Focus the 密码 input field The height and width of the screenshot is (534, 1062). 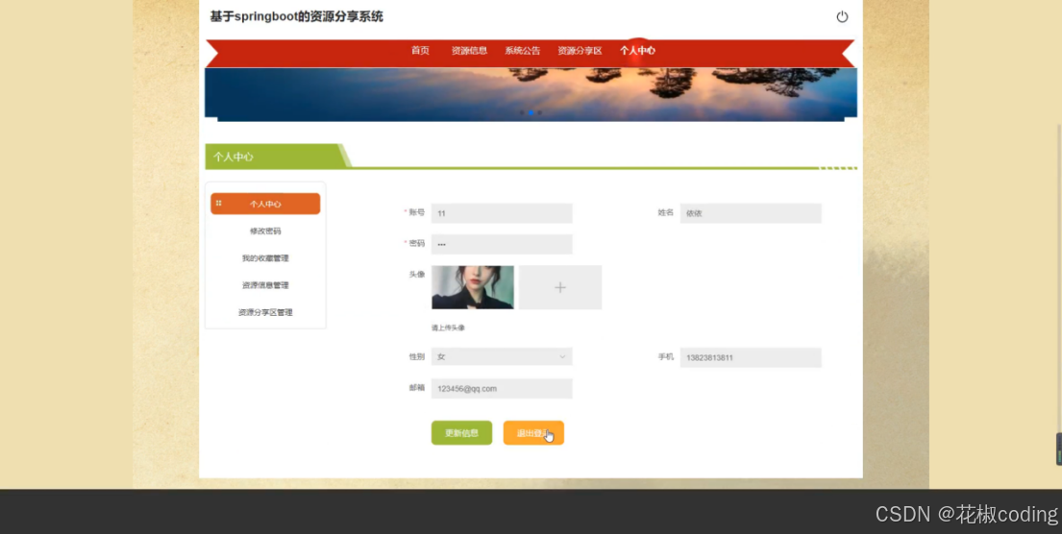click(502, 244)
